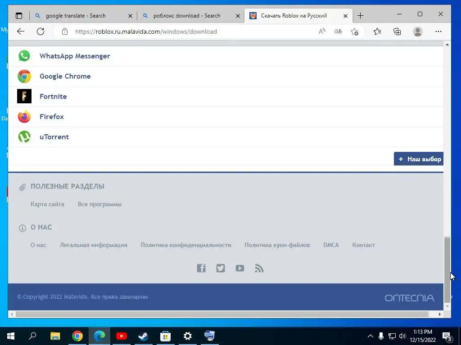This screenshot has height=345, width=461.
Task: Open the Fortnite text link
Action: pyautogui.click(x=53, y=97)
